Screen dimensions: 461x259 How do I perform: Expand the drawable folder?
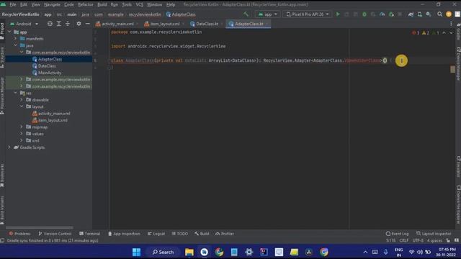tap(22, 99)
